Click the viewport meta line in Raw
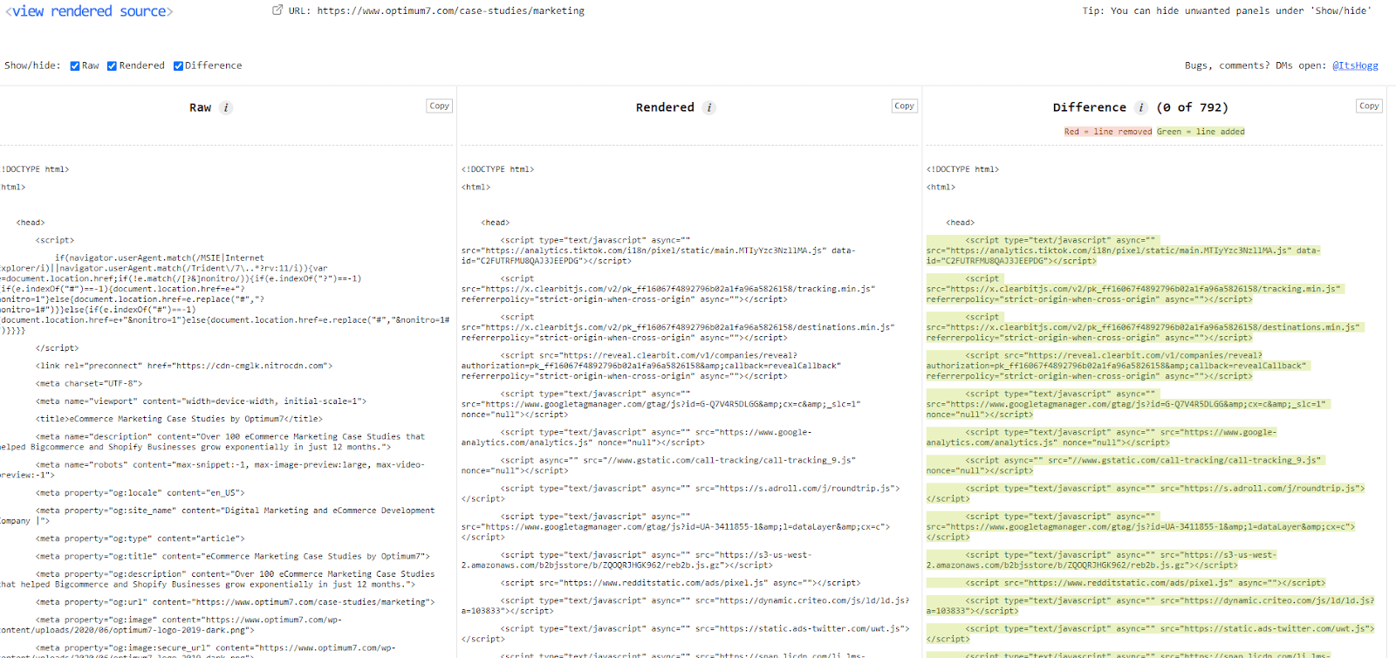This screenshot has width=1396, height=658. [201, 401]
